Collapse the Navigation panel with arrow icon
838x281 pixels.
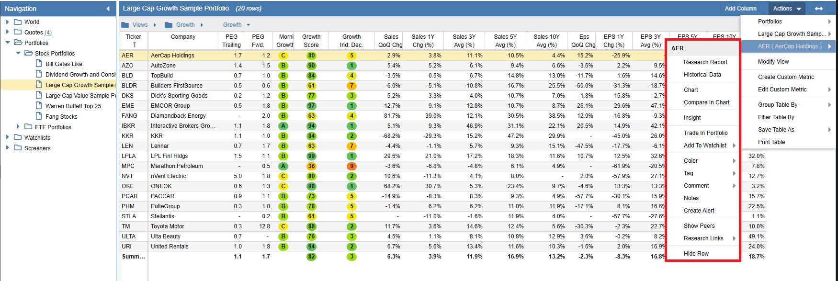tap(108, 9)
